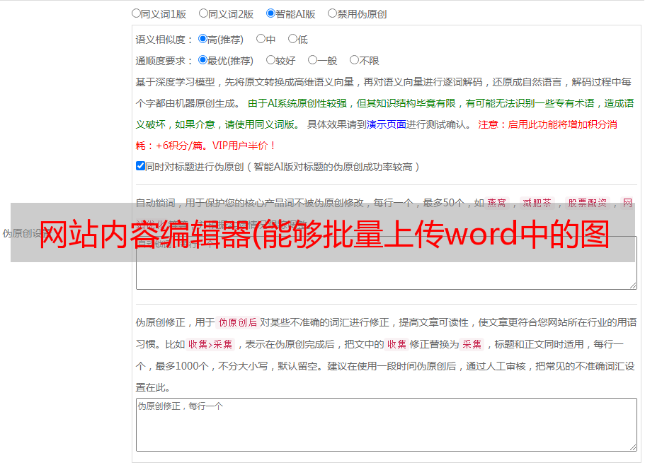Click the 收集>采集 example tag
Image resolution: width=645 pixels, height=465 pixels.
(210, 344)
